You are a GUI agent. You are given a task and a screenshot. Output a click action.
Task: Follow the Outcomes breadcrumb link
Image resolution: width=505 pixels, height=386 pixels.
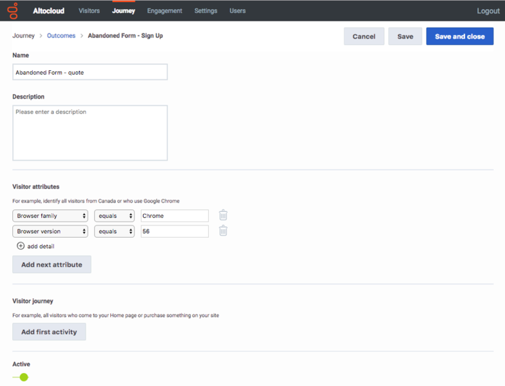coord(61,35)
